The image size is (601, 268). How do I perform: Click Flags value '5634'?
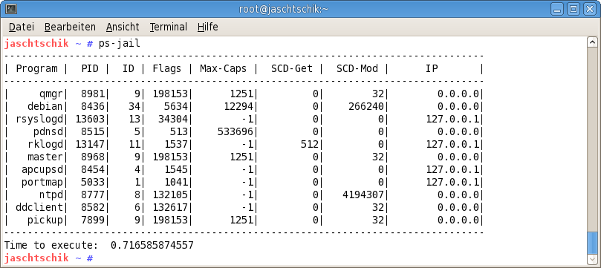176,107
